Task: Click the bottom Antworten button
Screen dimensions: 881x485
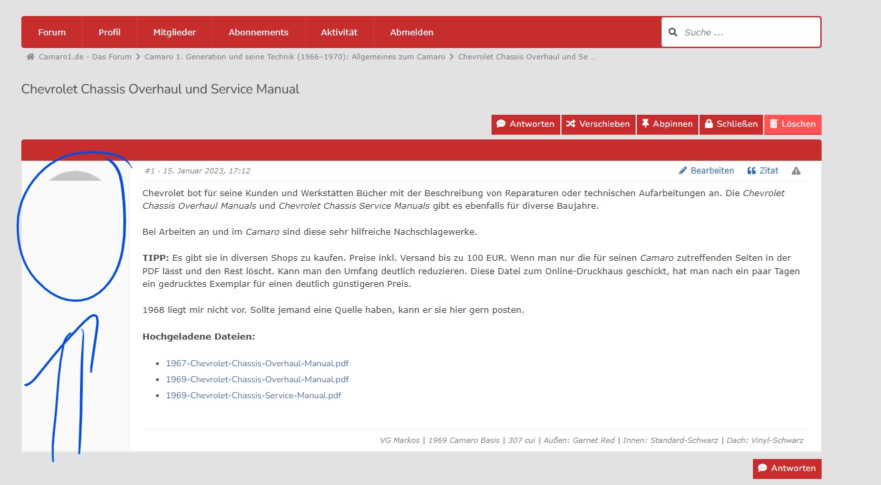Action: pyautogui.click(x=787, y=468)
